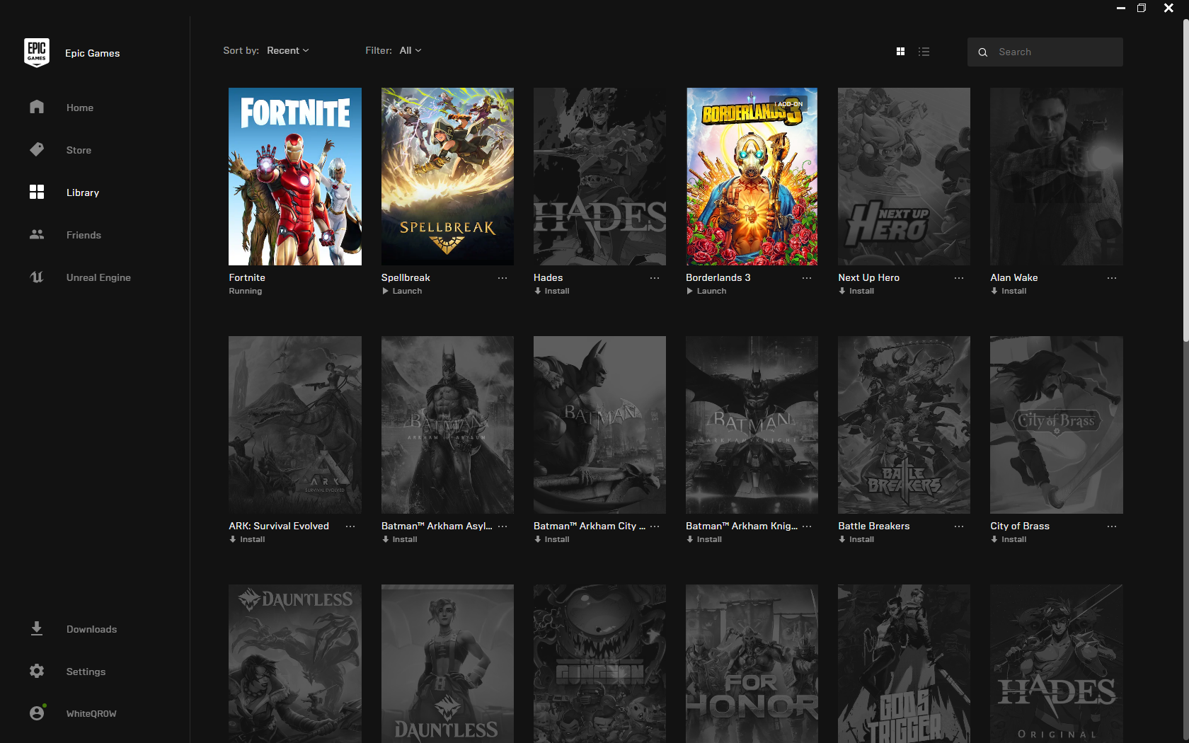Open options menu for ARK: Survival Evolved

(350, 526)
